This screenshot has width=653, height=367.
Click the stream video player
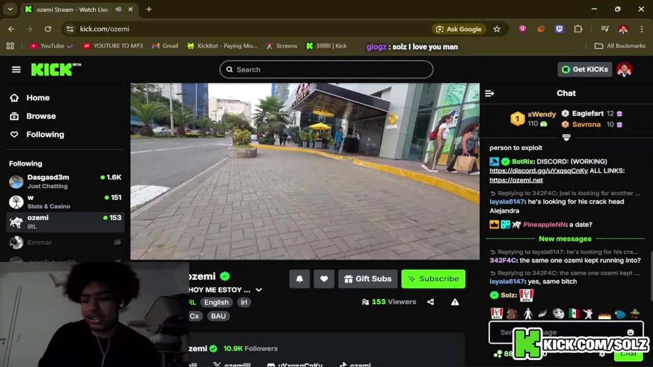(305, 171)
